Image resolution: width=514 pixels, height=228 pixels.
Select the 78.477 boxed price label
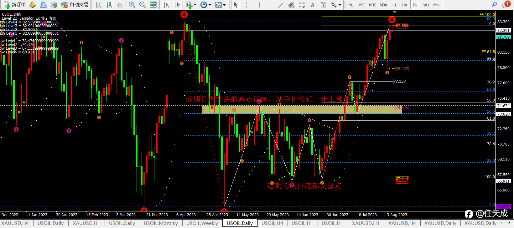[402, 68]
